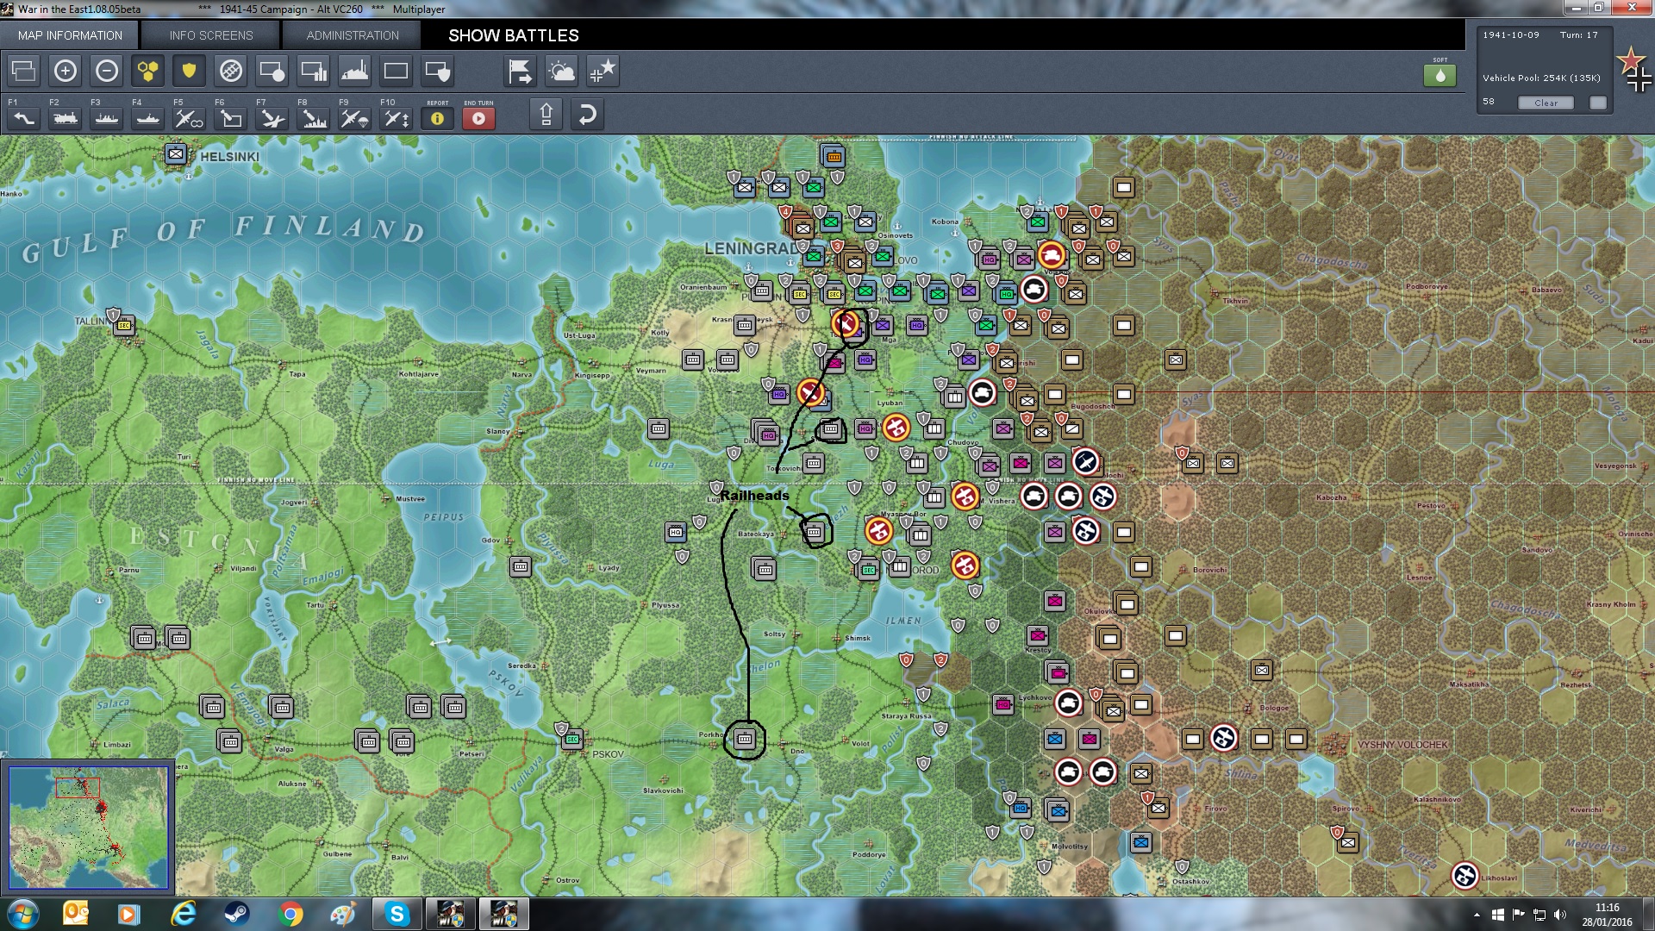Open Outlook from the taskbar

pos(76,914)
